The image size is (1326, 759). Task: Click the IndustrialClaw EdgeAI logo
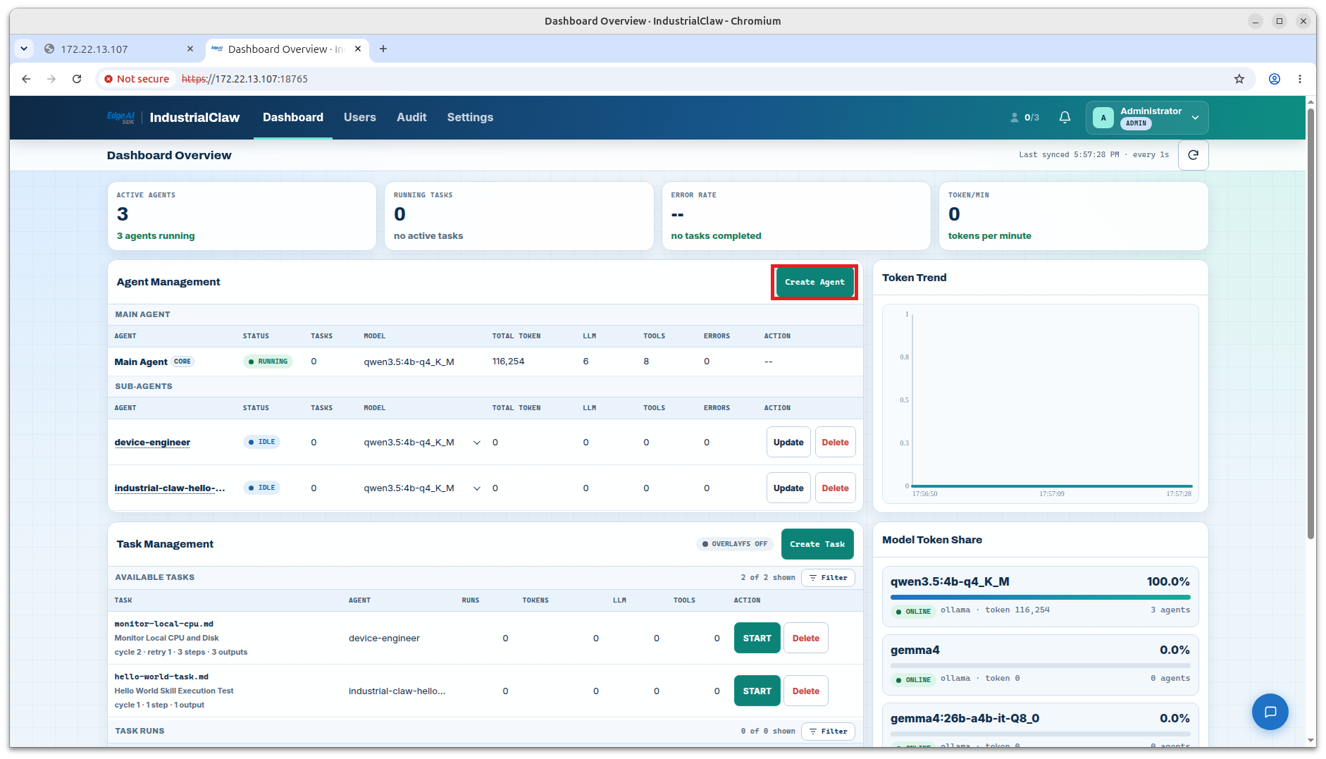click(x=173, y=118)
